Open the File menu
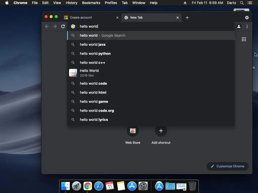Screen dimensions: 258x193 click(x=35, y=3)
